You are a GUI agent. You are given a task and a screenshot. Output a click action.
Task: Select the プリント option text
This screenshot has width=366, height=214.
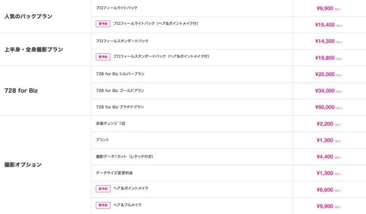pyautogui.click(x=102, y=140)
